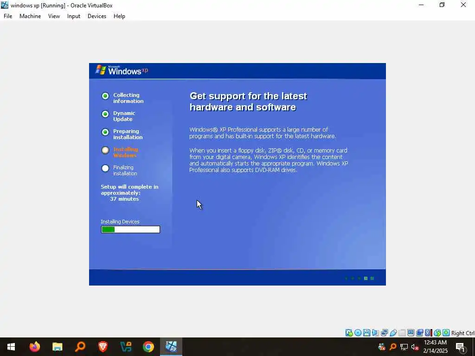Close the VirtualBox VM window
475x356 pixels.
[463, 5]
